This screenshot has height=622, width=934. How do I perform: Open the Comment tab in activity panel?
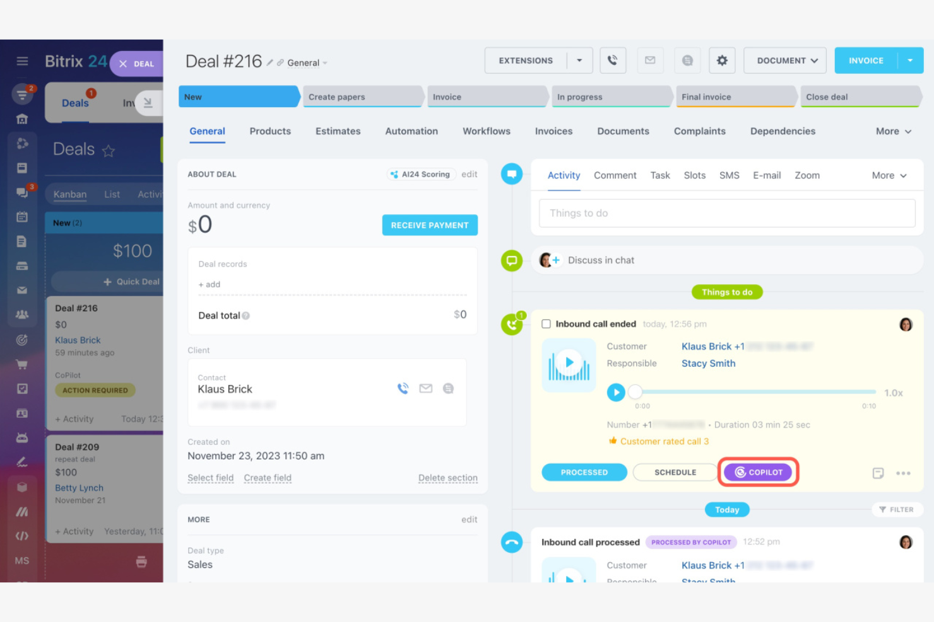(x=615, y=175)
